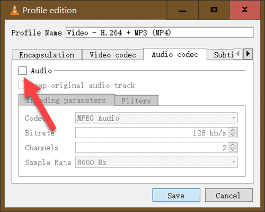Increase Channels with the up arrow
The image size is (265, 212).
tap(233, 145)
